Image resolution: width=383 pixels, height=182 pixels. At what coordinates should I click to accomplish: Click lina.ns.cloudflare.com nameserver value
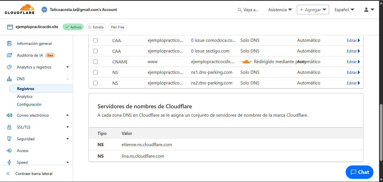tap(143, 156)
